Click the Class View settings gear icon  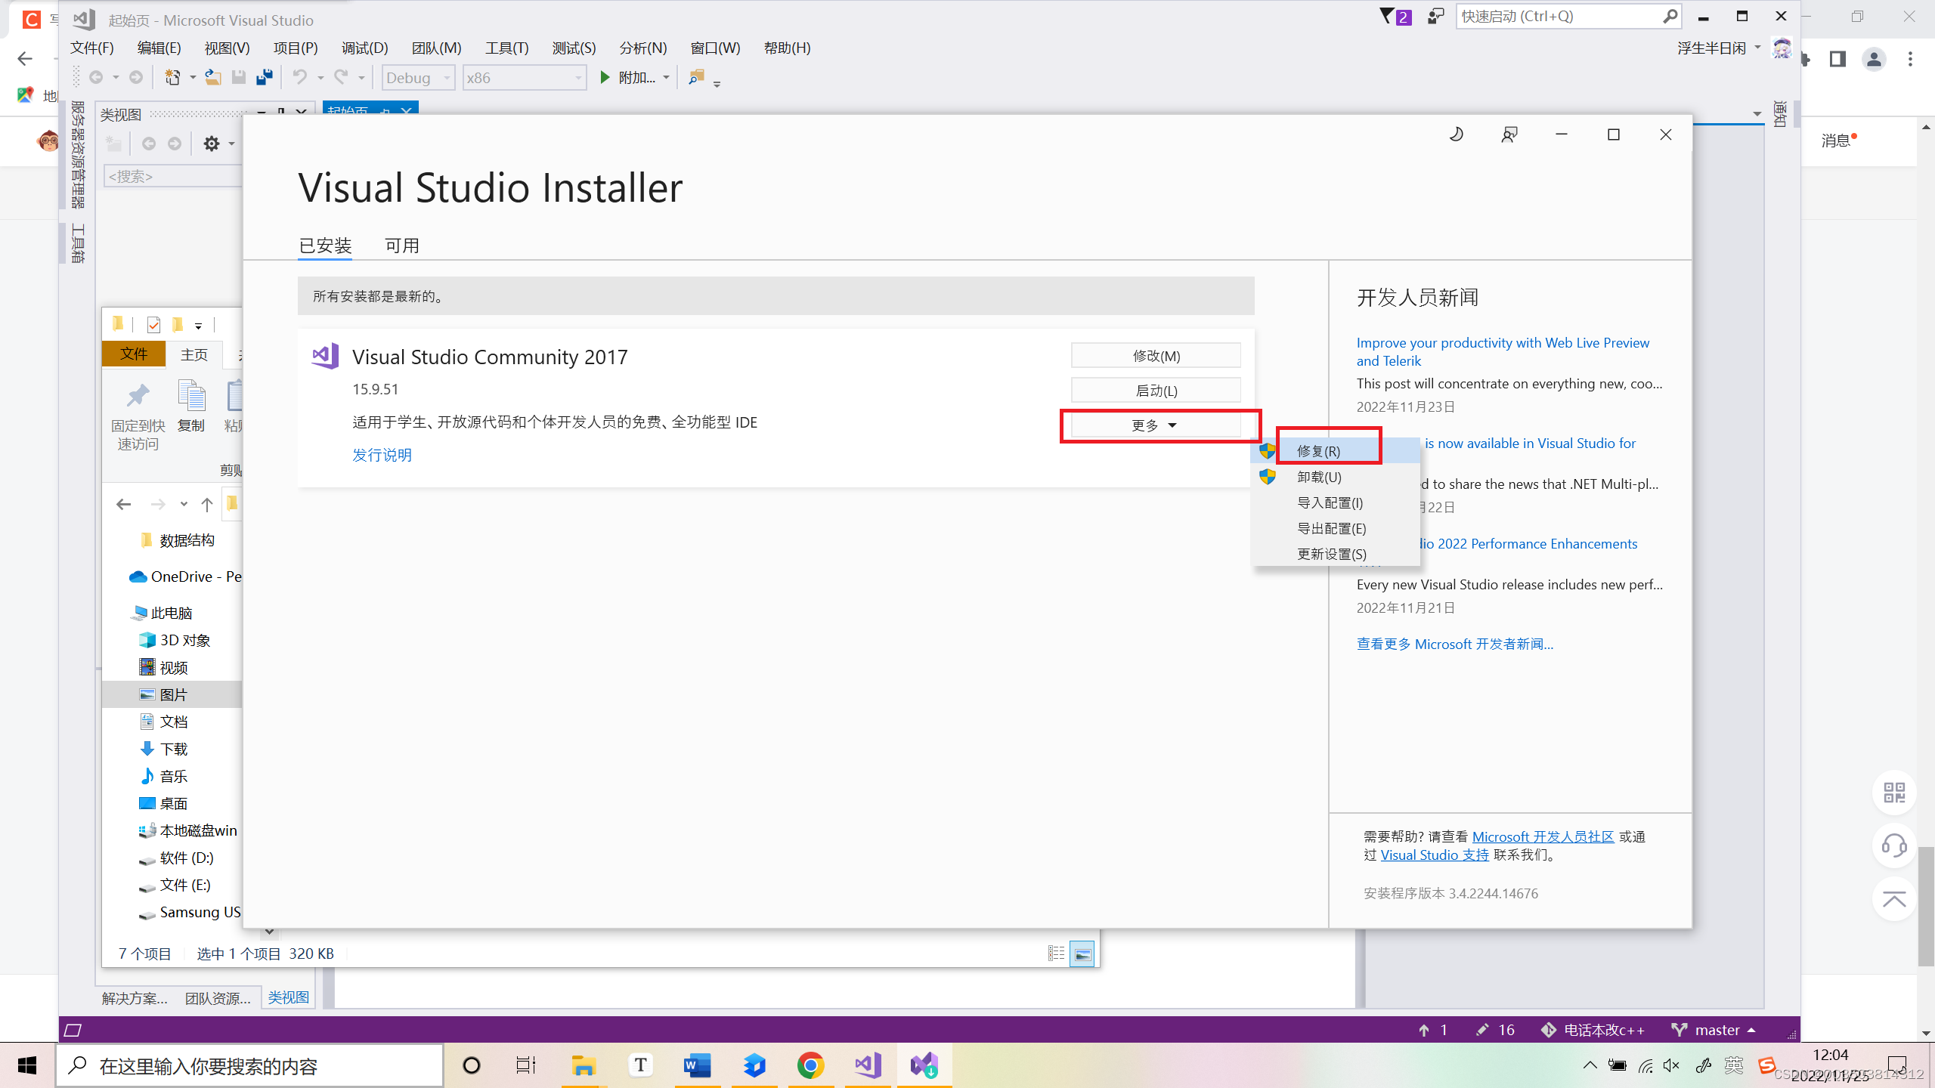coord(212,144)
